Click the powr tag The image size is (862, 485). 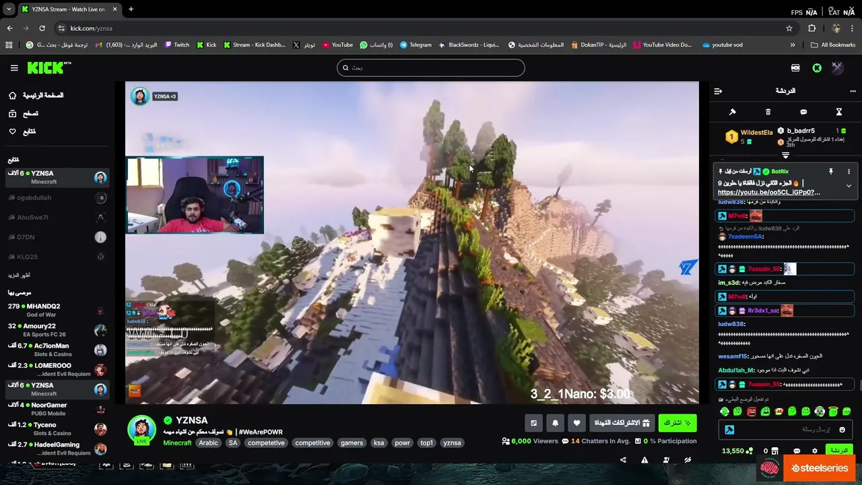402,443
